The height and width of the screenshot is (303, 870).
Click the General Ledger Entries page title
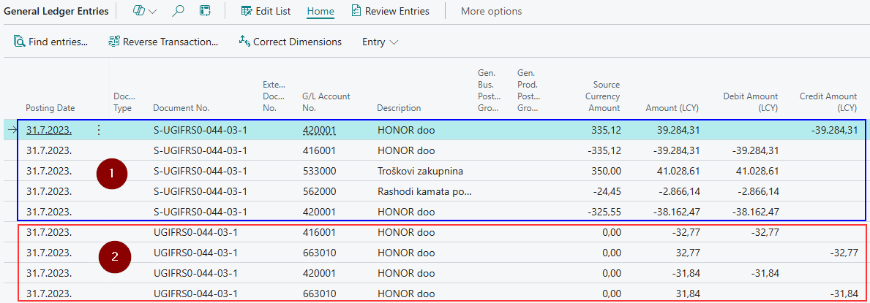pyautogui.click(x=56, y=11)
